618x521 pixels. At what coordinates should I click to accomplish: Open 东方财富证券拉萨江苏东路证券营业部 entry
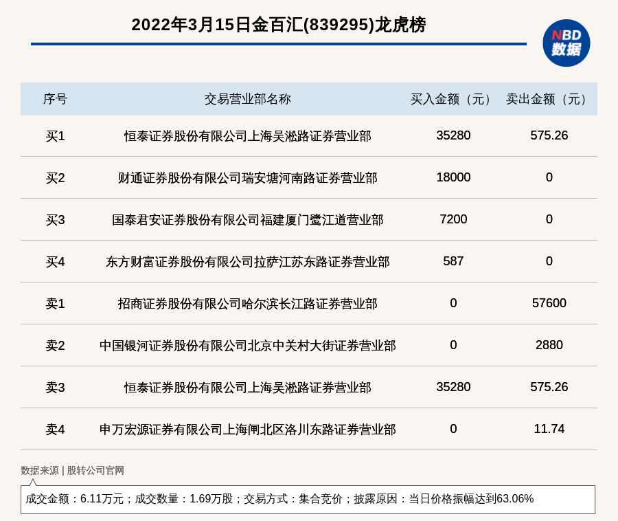(247, 262)
